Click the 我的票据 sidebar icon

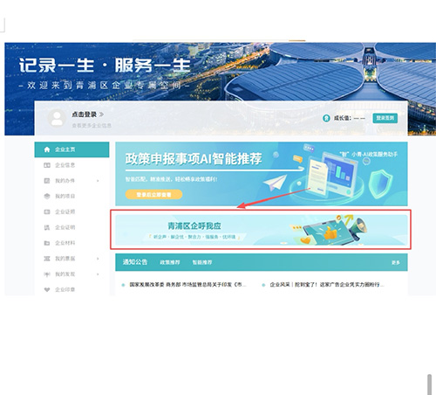[47, 259]
